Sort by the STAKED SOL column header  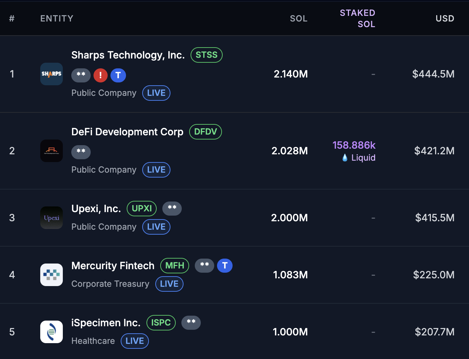(x=357, y=18)
